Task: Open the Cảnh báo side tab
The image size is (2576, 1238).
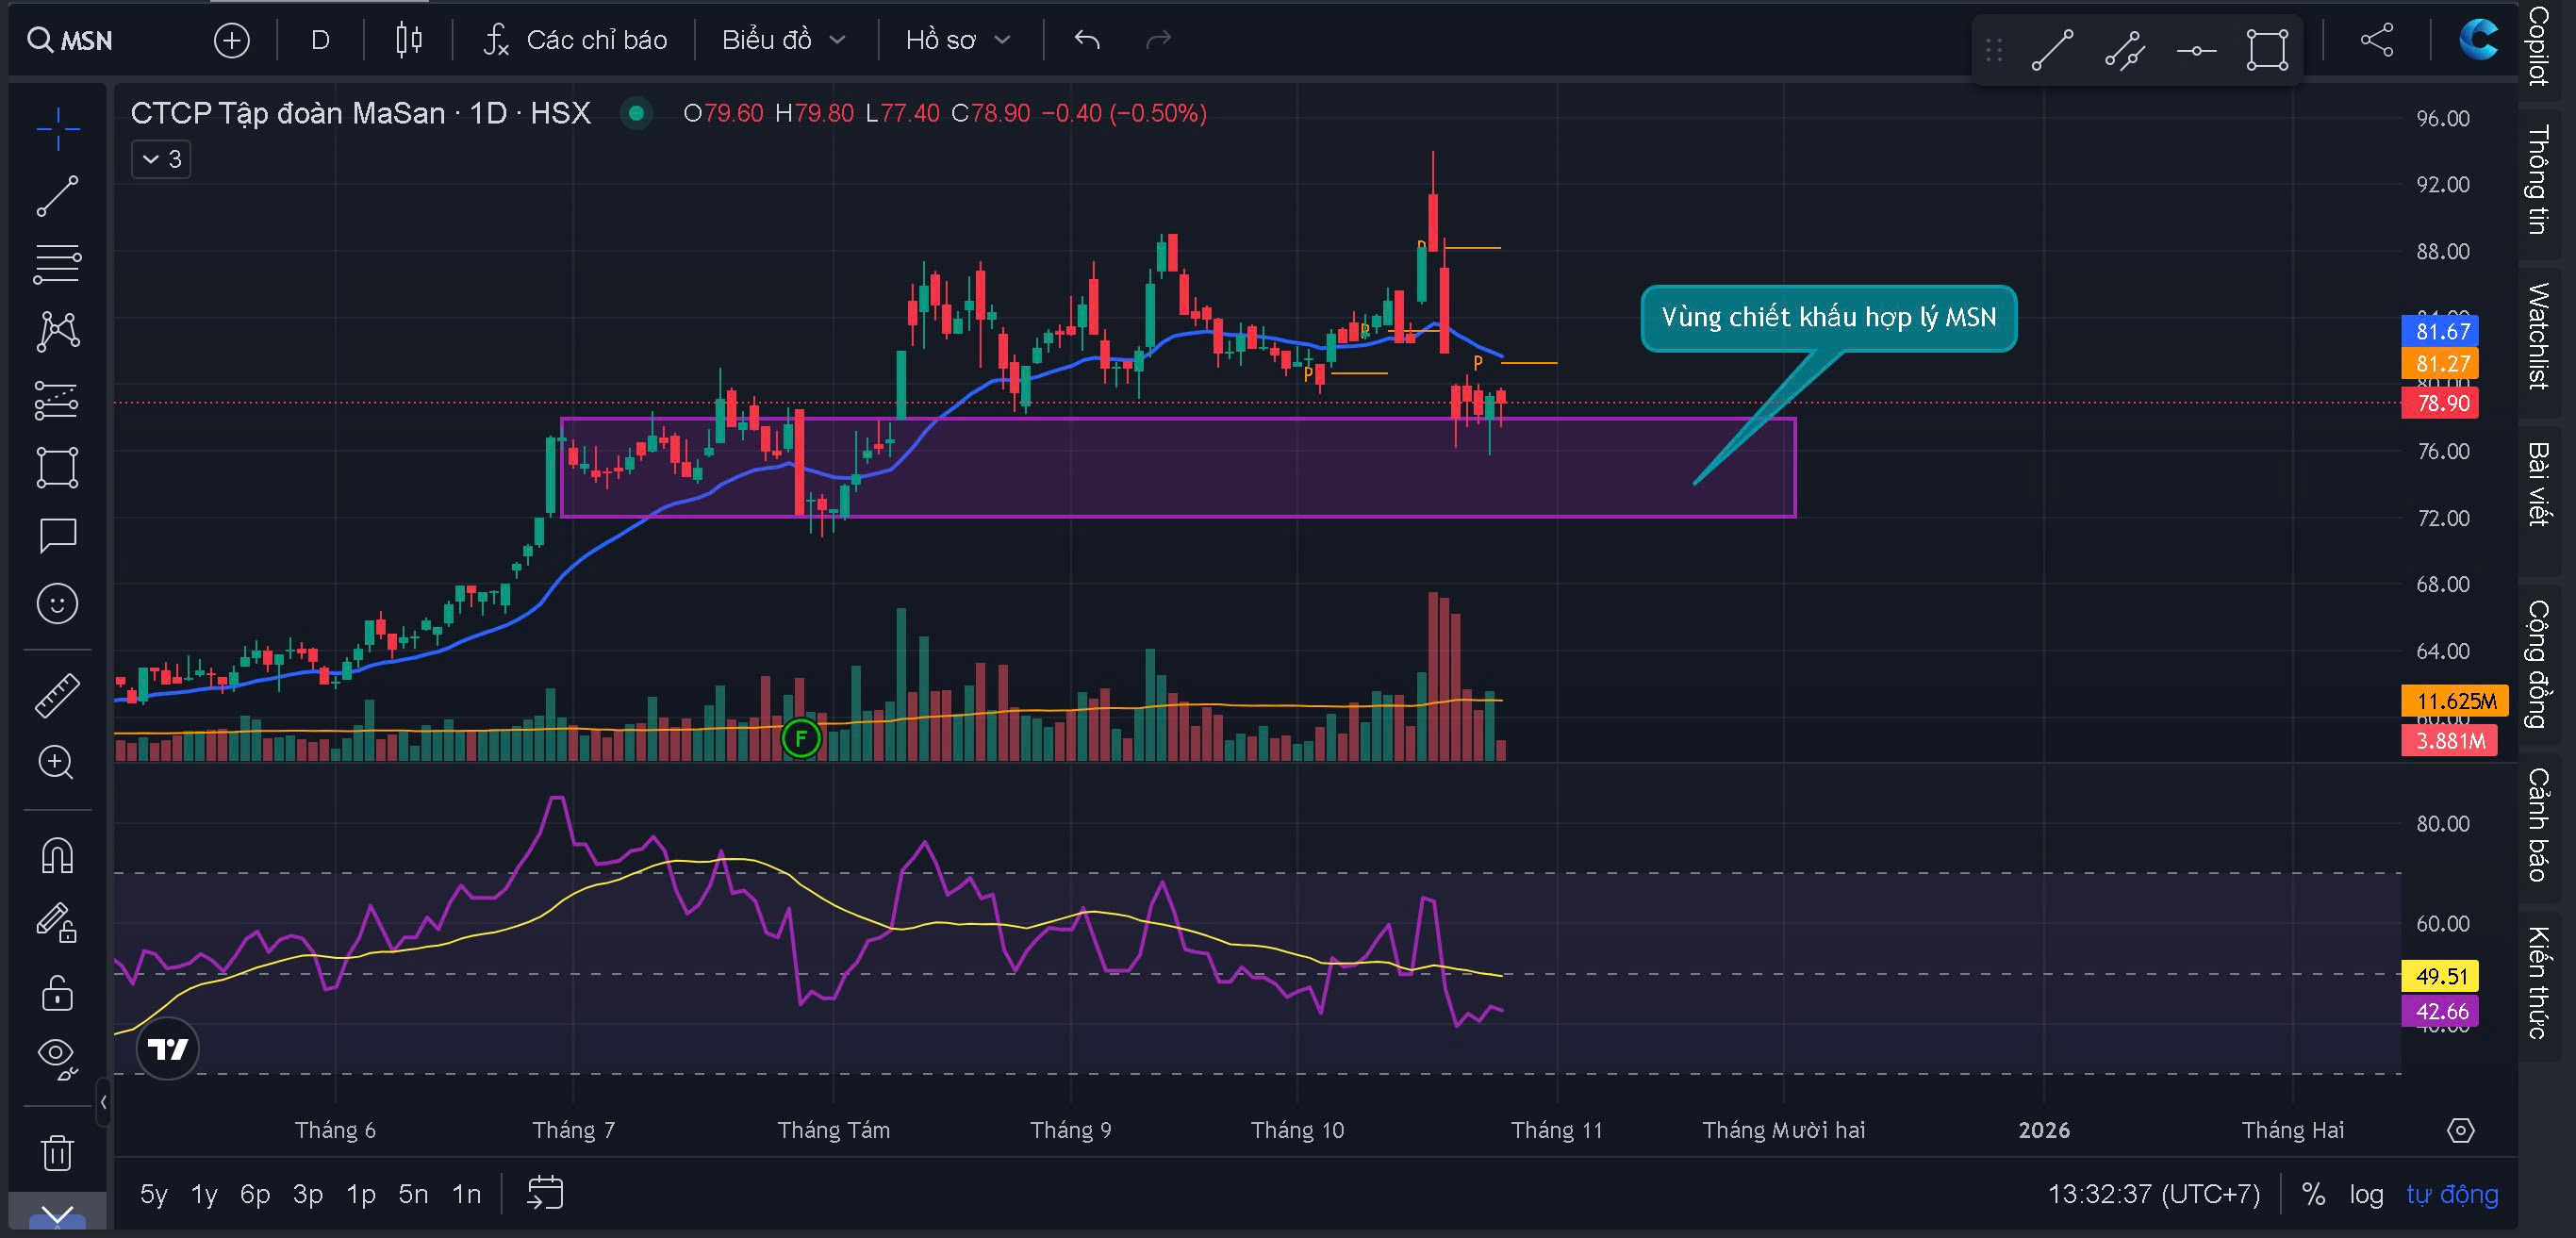Action: point(2539,824)
